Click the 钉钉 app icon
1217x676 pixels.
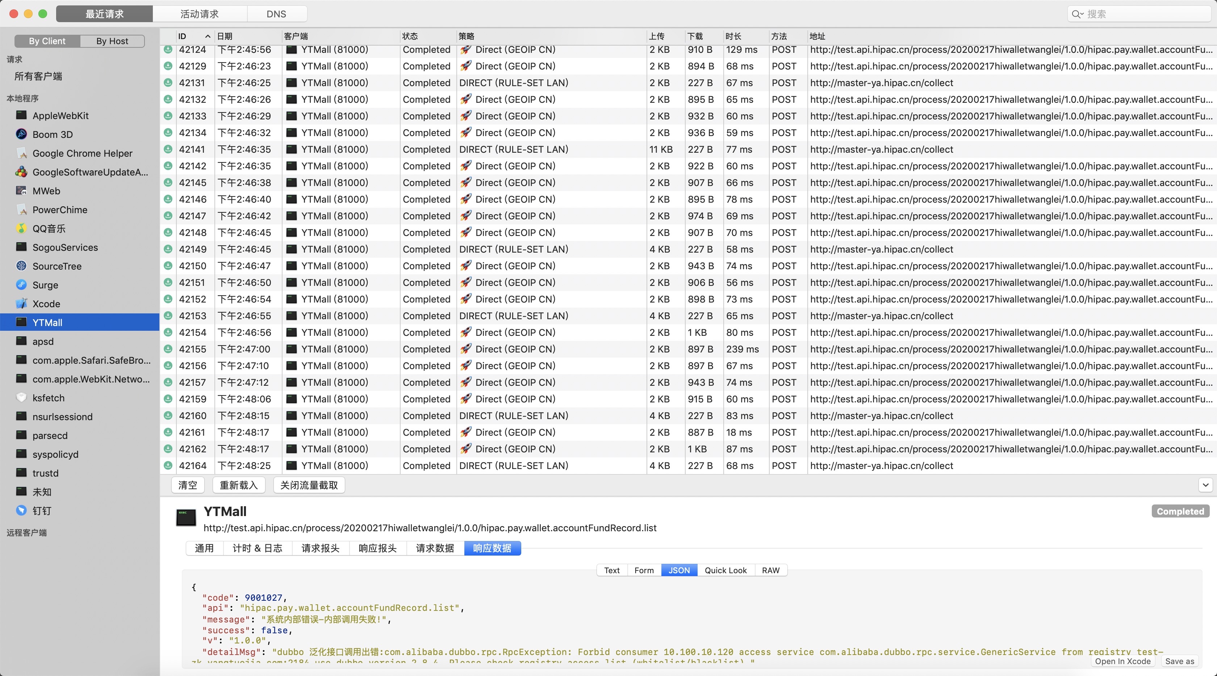point(21,510)
